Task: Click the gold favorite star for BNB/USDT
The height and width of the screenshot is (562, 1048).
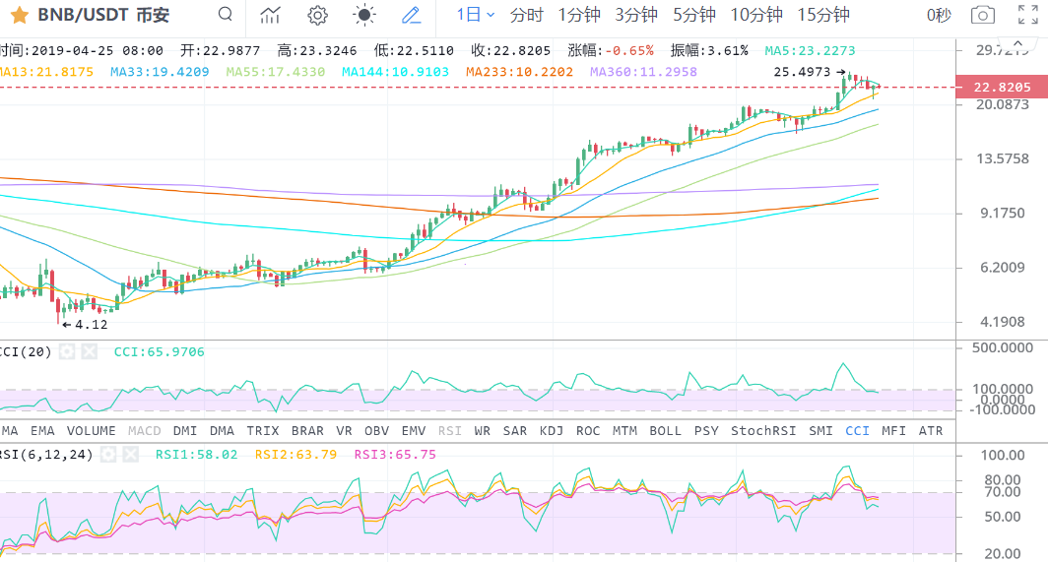Action: coord(19,15)
